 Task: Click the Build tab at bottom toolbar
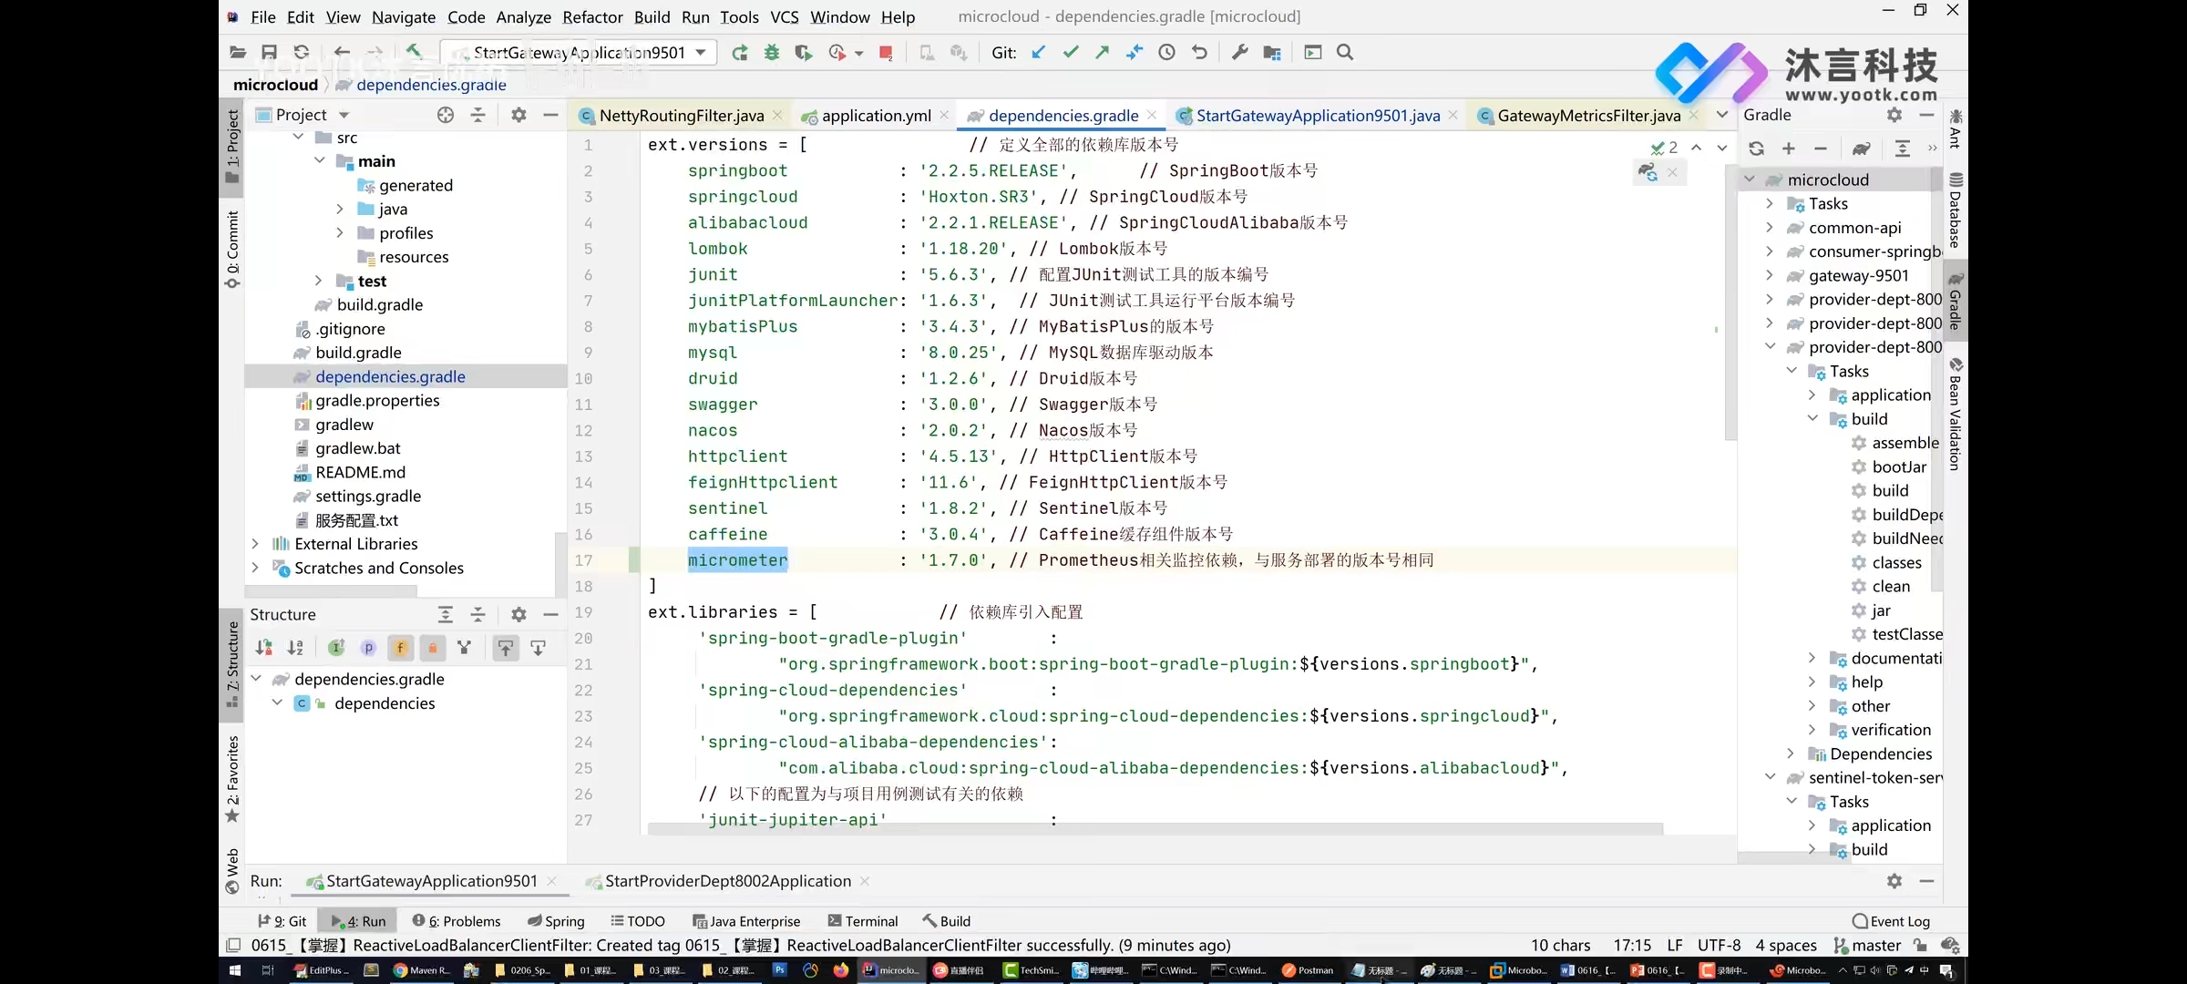954,920
